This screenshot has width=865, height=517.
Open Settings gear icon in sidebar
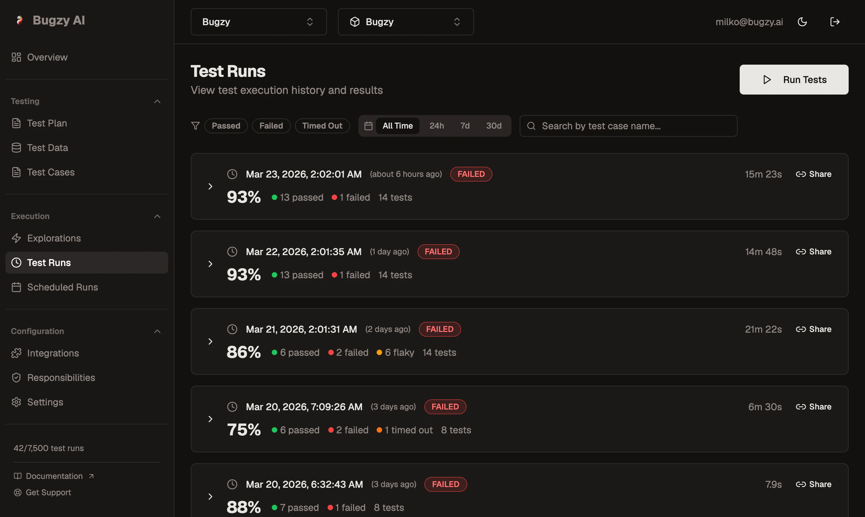tap(16, 402)
